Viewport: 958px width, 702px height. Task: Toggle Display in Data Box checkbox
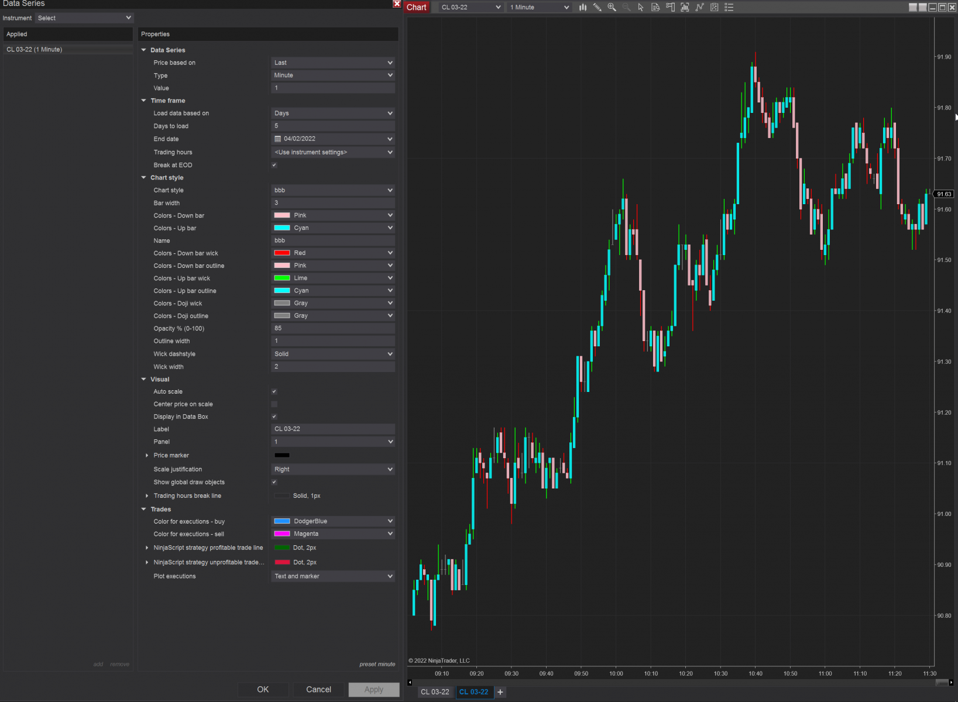(274, 417)
